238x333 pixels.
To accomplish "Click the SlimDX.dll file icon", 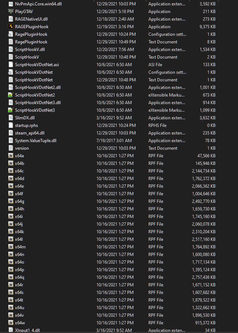I will 10,118.
